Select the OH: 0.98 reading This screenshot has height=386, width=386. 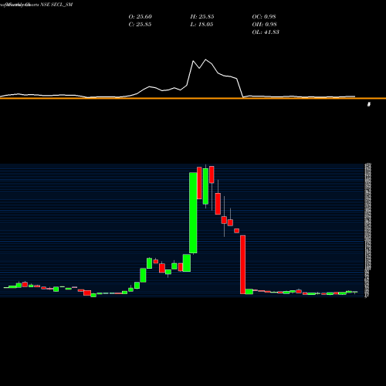click(x=265, y=25)
